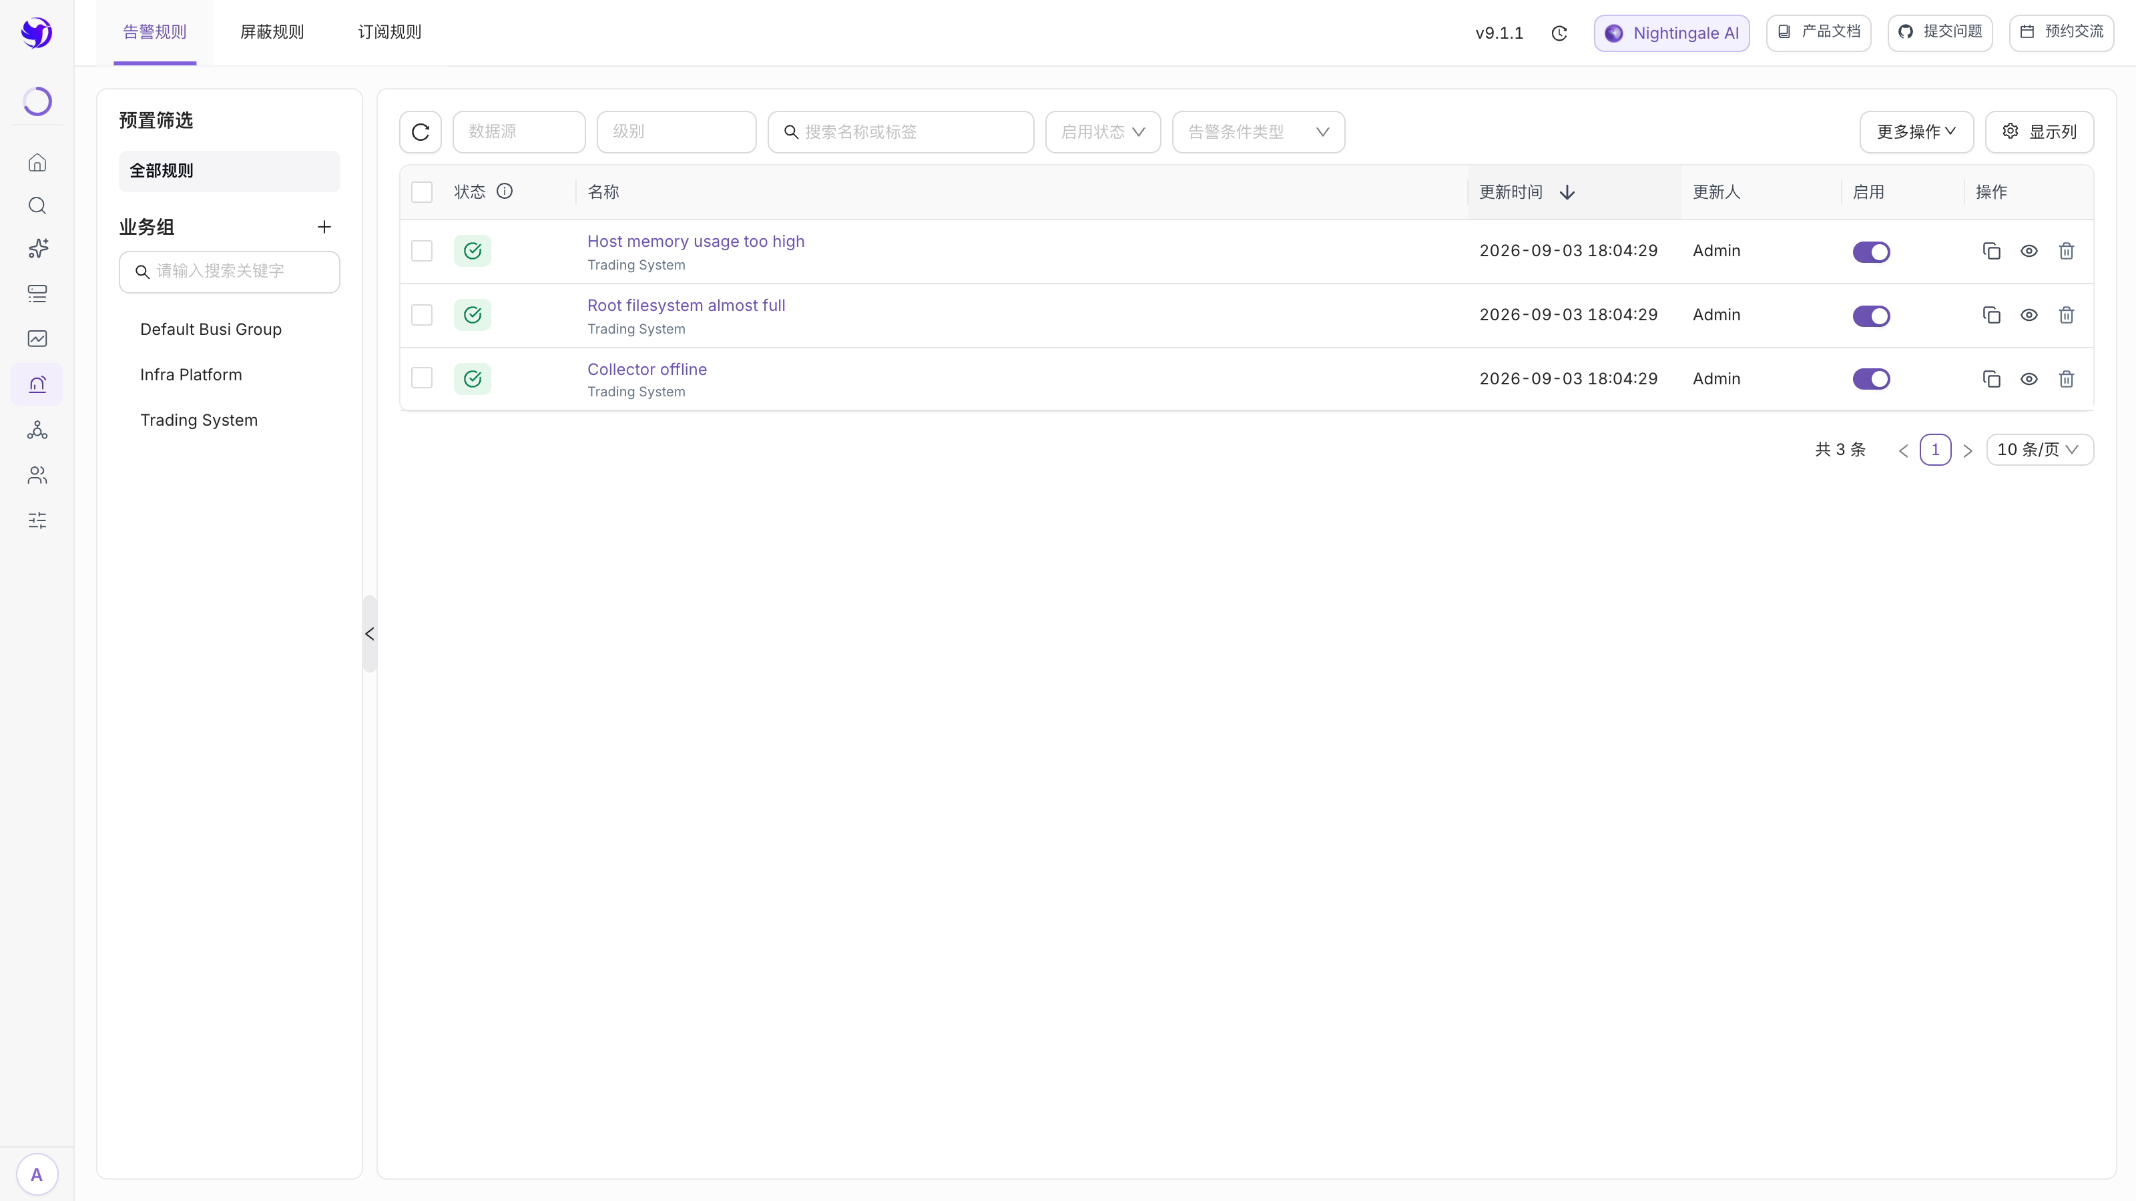
Task: Collapse the left filter panel arrow
Action: tap(370, 634)
